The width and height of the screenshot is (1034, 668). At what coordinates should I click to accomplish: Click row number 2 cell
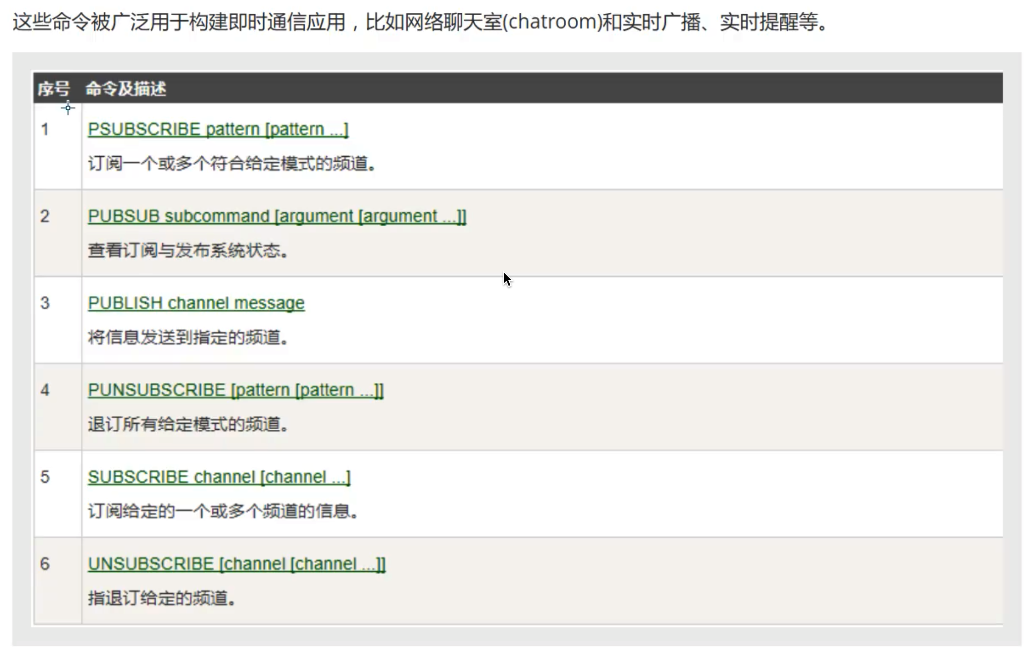click(45, 216)
